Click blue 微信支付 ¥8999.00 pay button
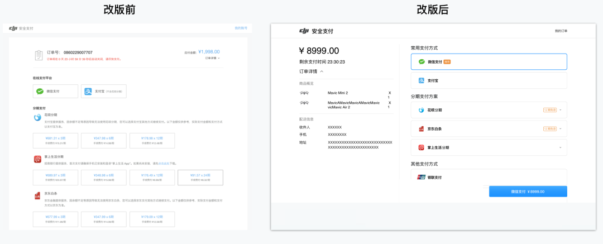 (528, 192)
